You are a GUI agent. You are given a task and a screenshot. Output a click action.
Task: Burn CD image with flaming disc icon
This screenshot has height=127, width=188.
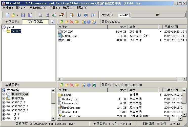[x=61, y=15]
